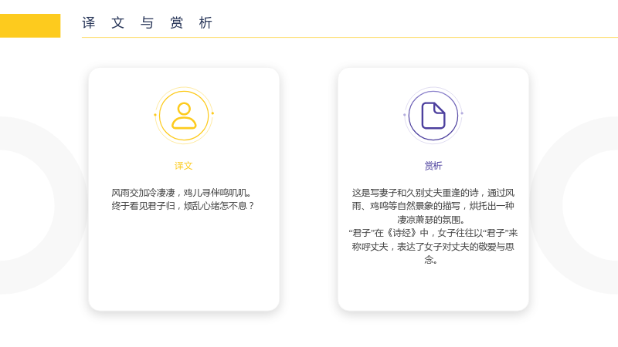Click the purple document icon
This screenshot has height=347, width=618.
tap(433, 116)
